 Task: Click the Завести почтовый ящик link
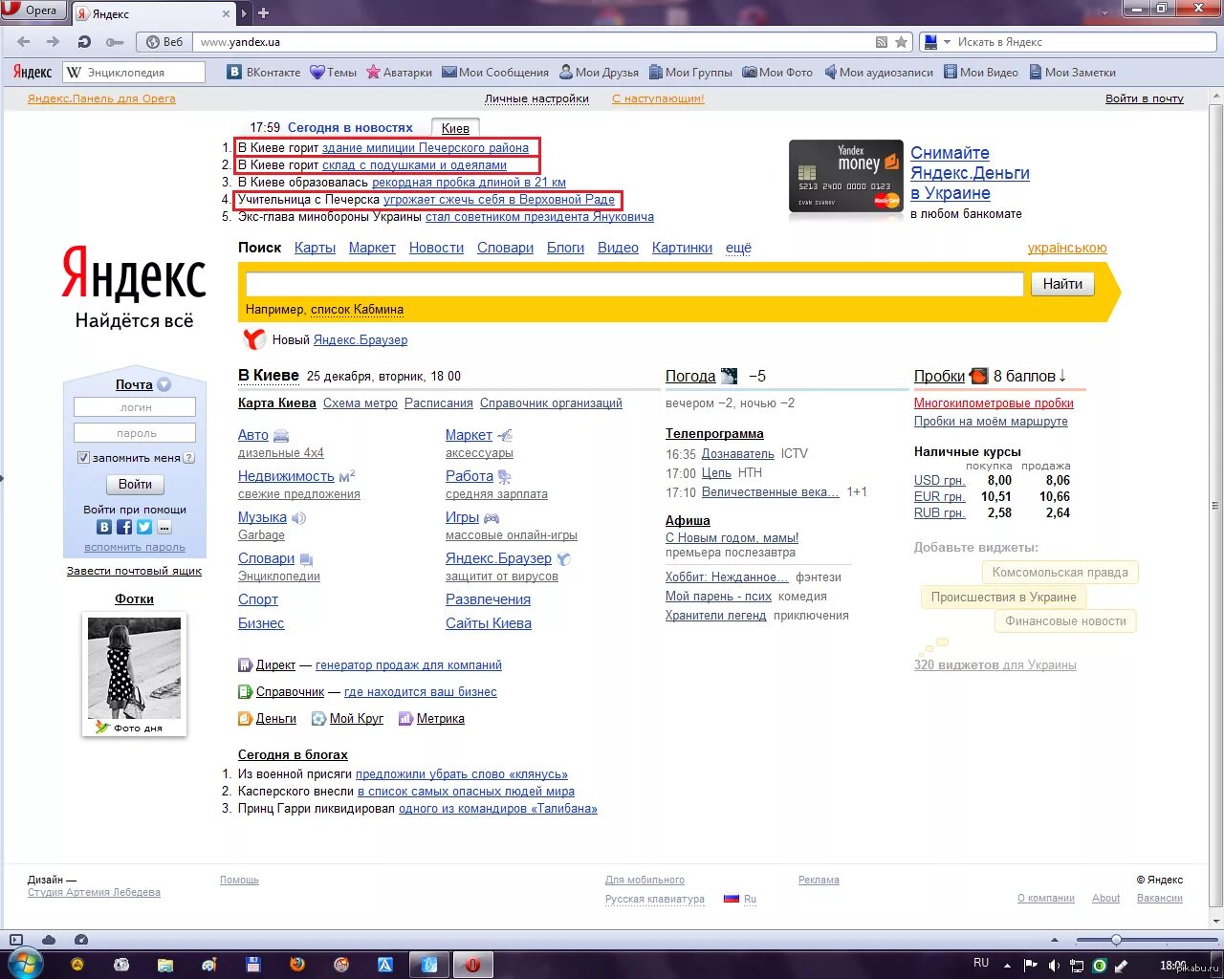(x=134, y=571)
